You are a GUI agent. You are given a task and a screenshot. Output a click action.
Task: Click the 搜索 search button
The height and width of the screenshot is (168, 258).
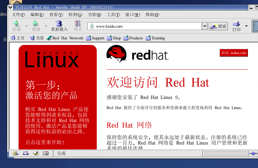[x=218, y=26]
